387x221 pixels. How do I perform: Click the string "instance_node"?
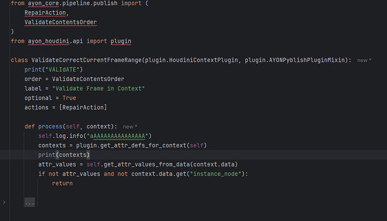pos(215,174)
